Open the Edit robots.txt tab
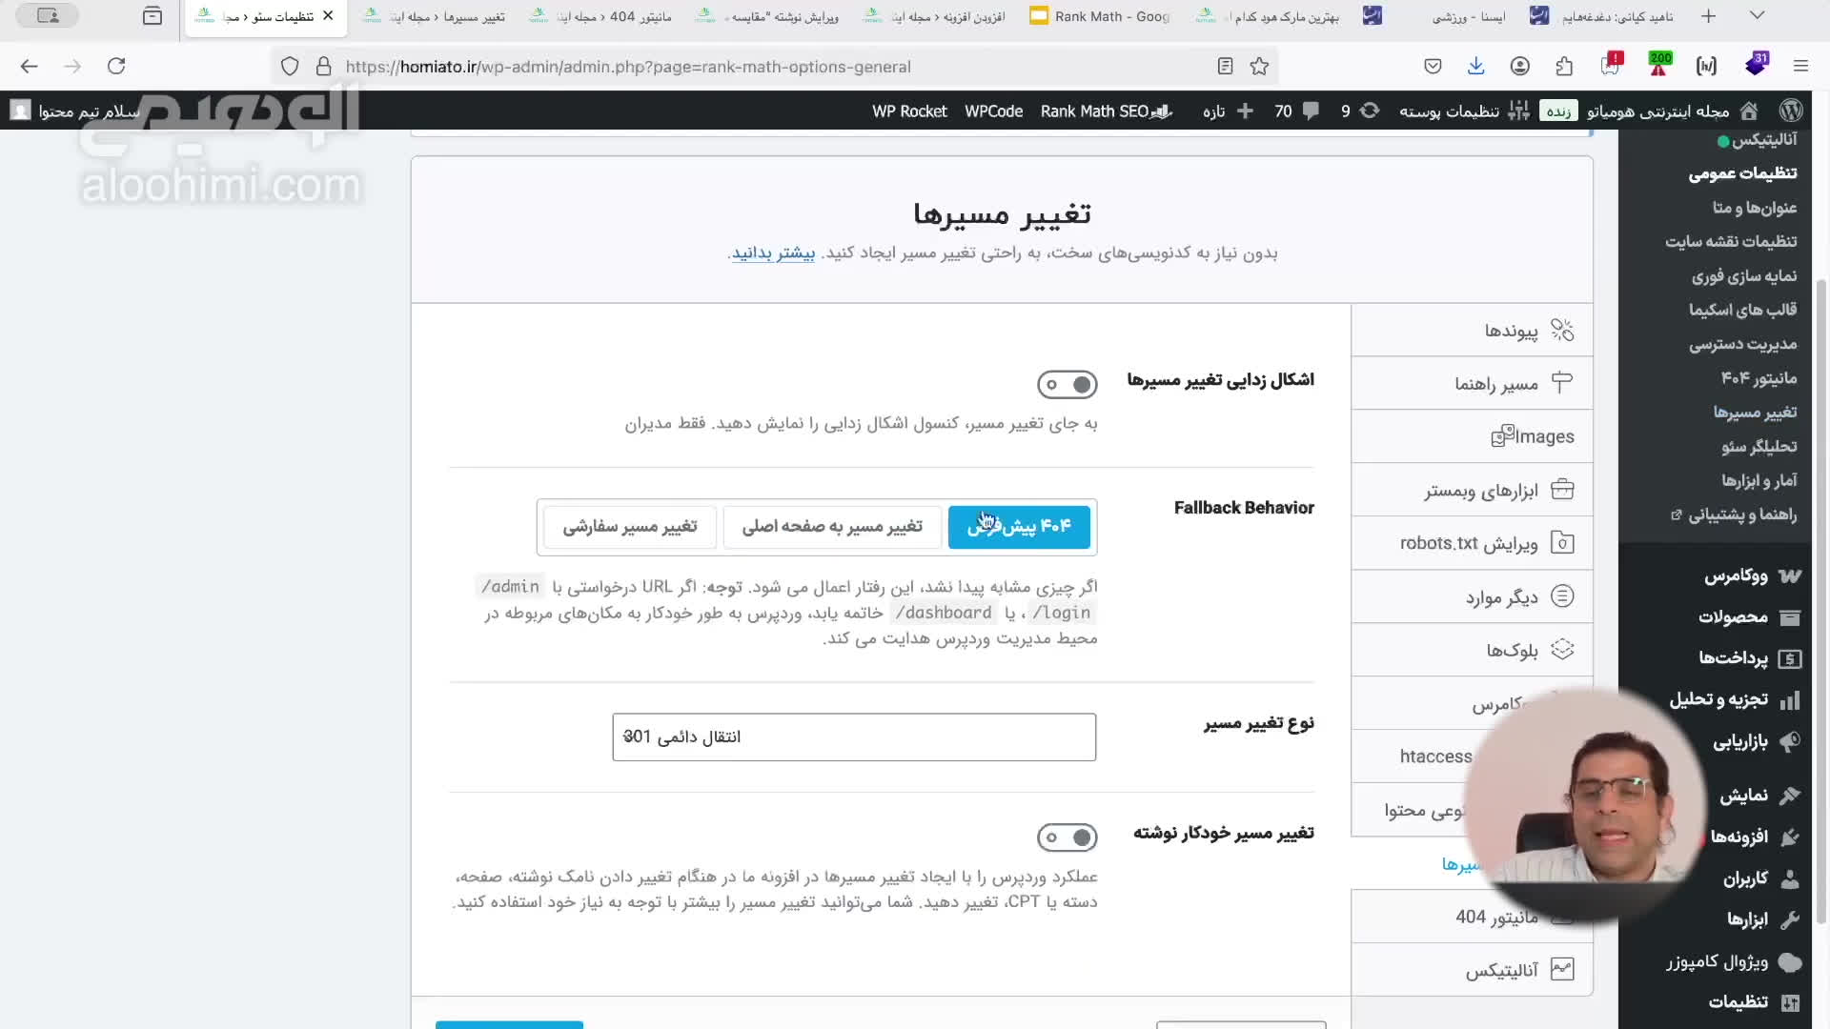Image resolution: width=1830 pixels, height=1029 pixels. coord(1472,544)
